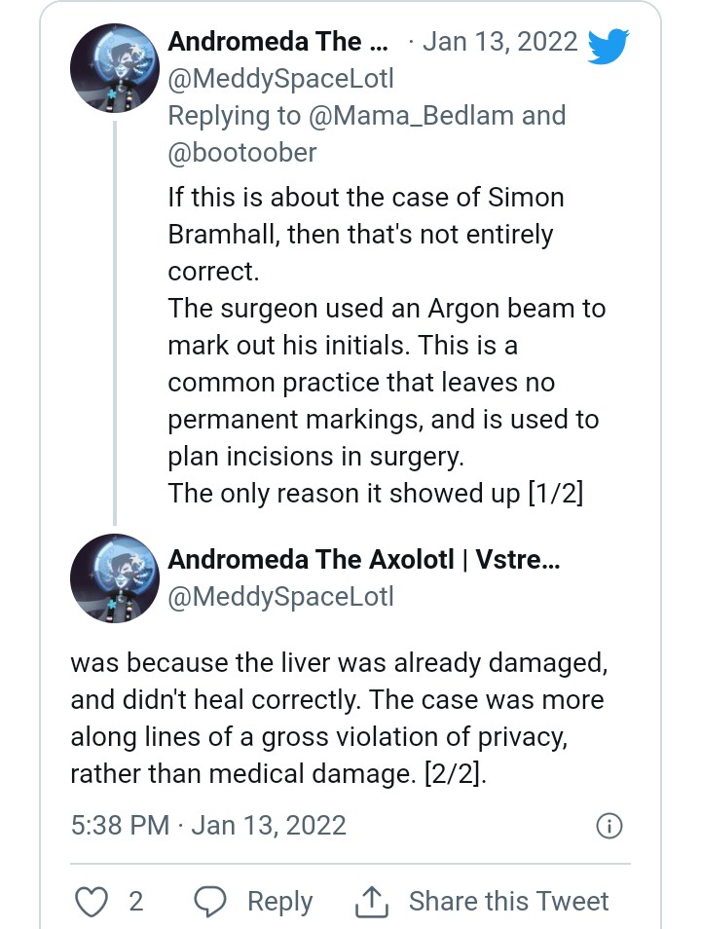This screenshot has width=701, height=929.
Task: Open the tweet info circle icon
Action: tap(608, 826)
